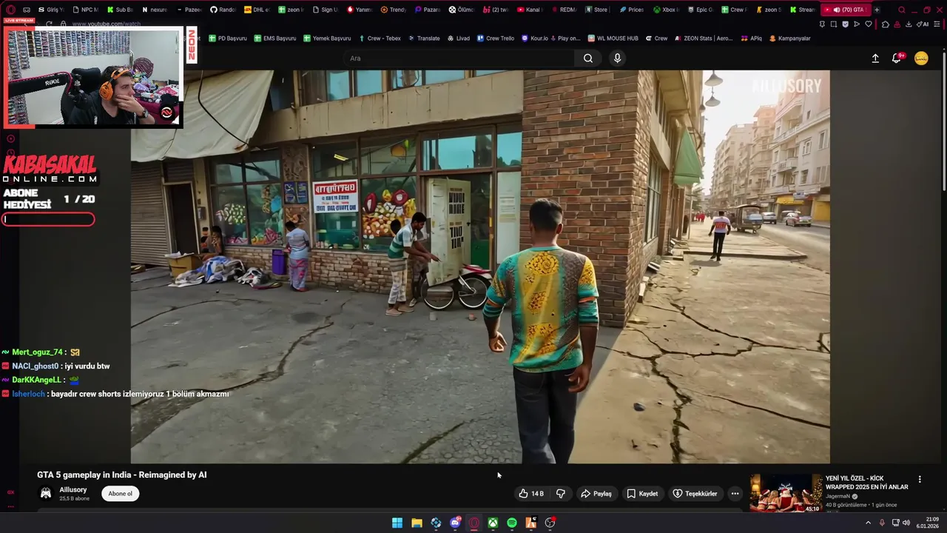Open the browser profile person icon
Image resolution: width=947 pixels, height=533 pixels.
[x=897, y=24]
